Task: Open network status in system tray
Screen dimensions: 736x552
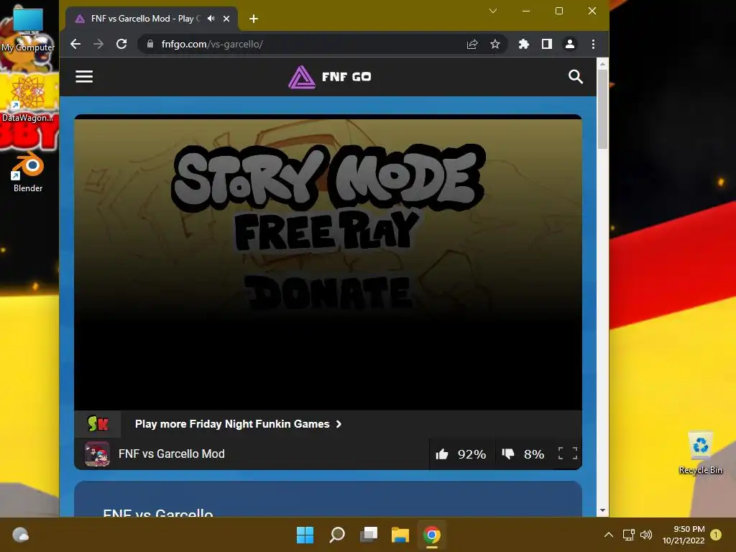Action: coord(628,535)
